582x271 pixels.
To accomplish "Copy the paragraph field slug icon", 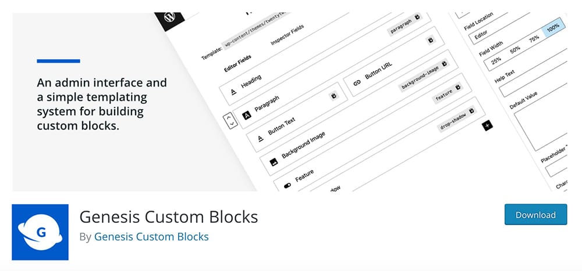I will [x=417, y=17].
